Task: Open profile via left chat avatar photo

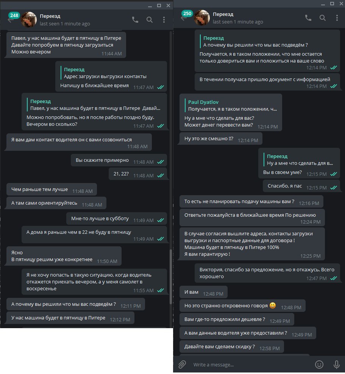Action: [29, 20]
